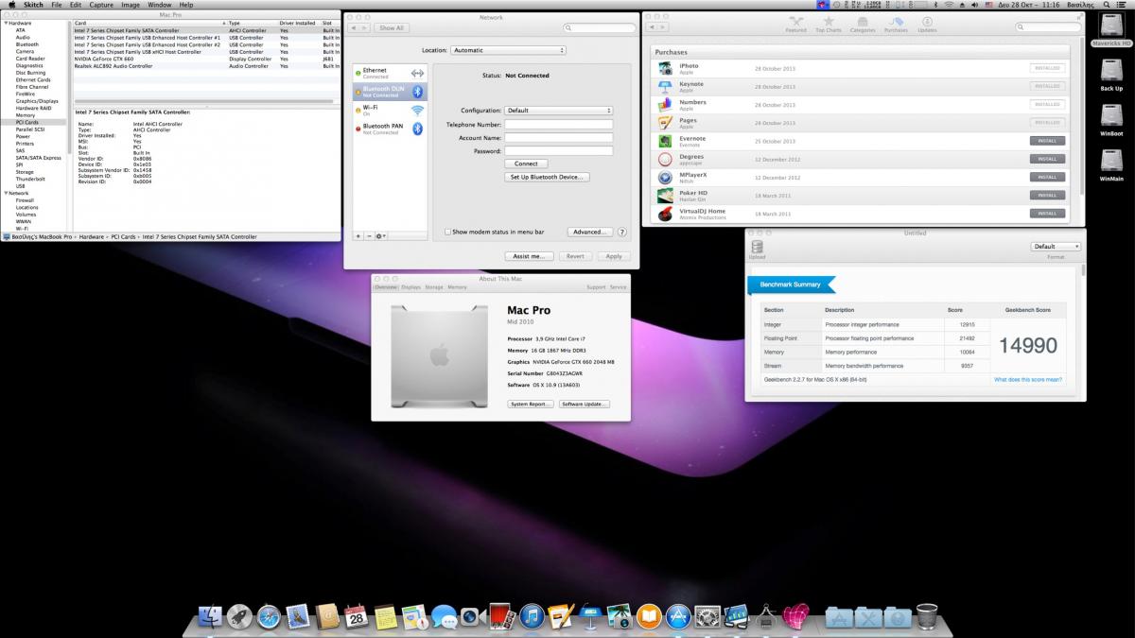Collapse the Hardware section in System Information
Viewport: 1135px width, 638px height.
tap(7, 23)
